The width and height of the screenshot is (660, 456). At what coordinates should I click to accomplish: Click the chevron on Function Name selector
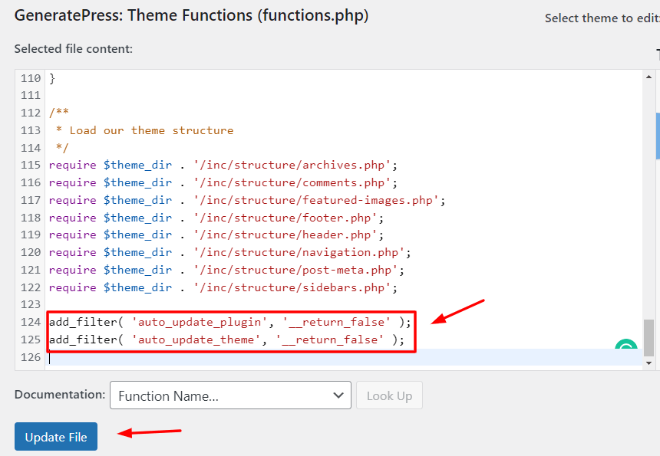tap(338, 395)
